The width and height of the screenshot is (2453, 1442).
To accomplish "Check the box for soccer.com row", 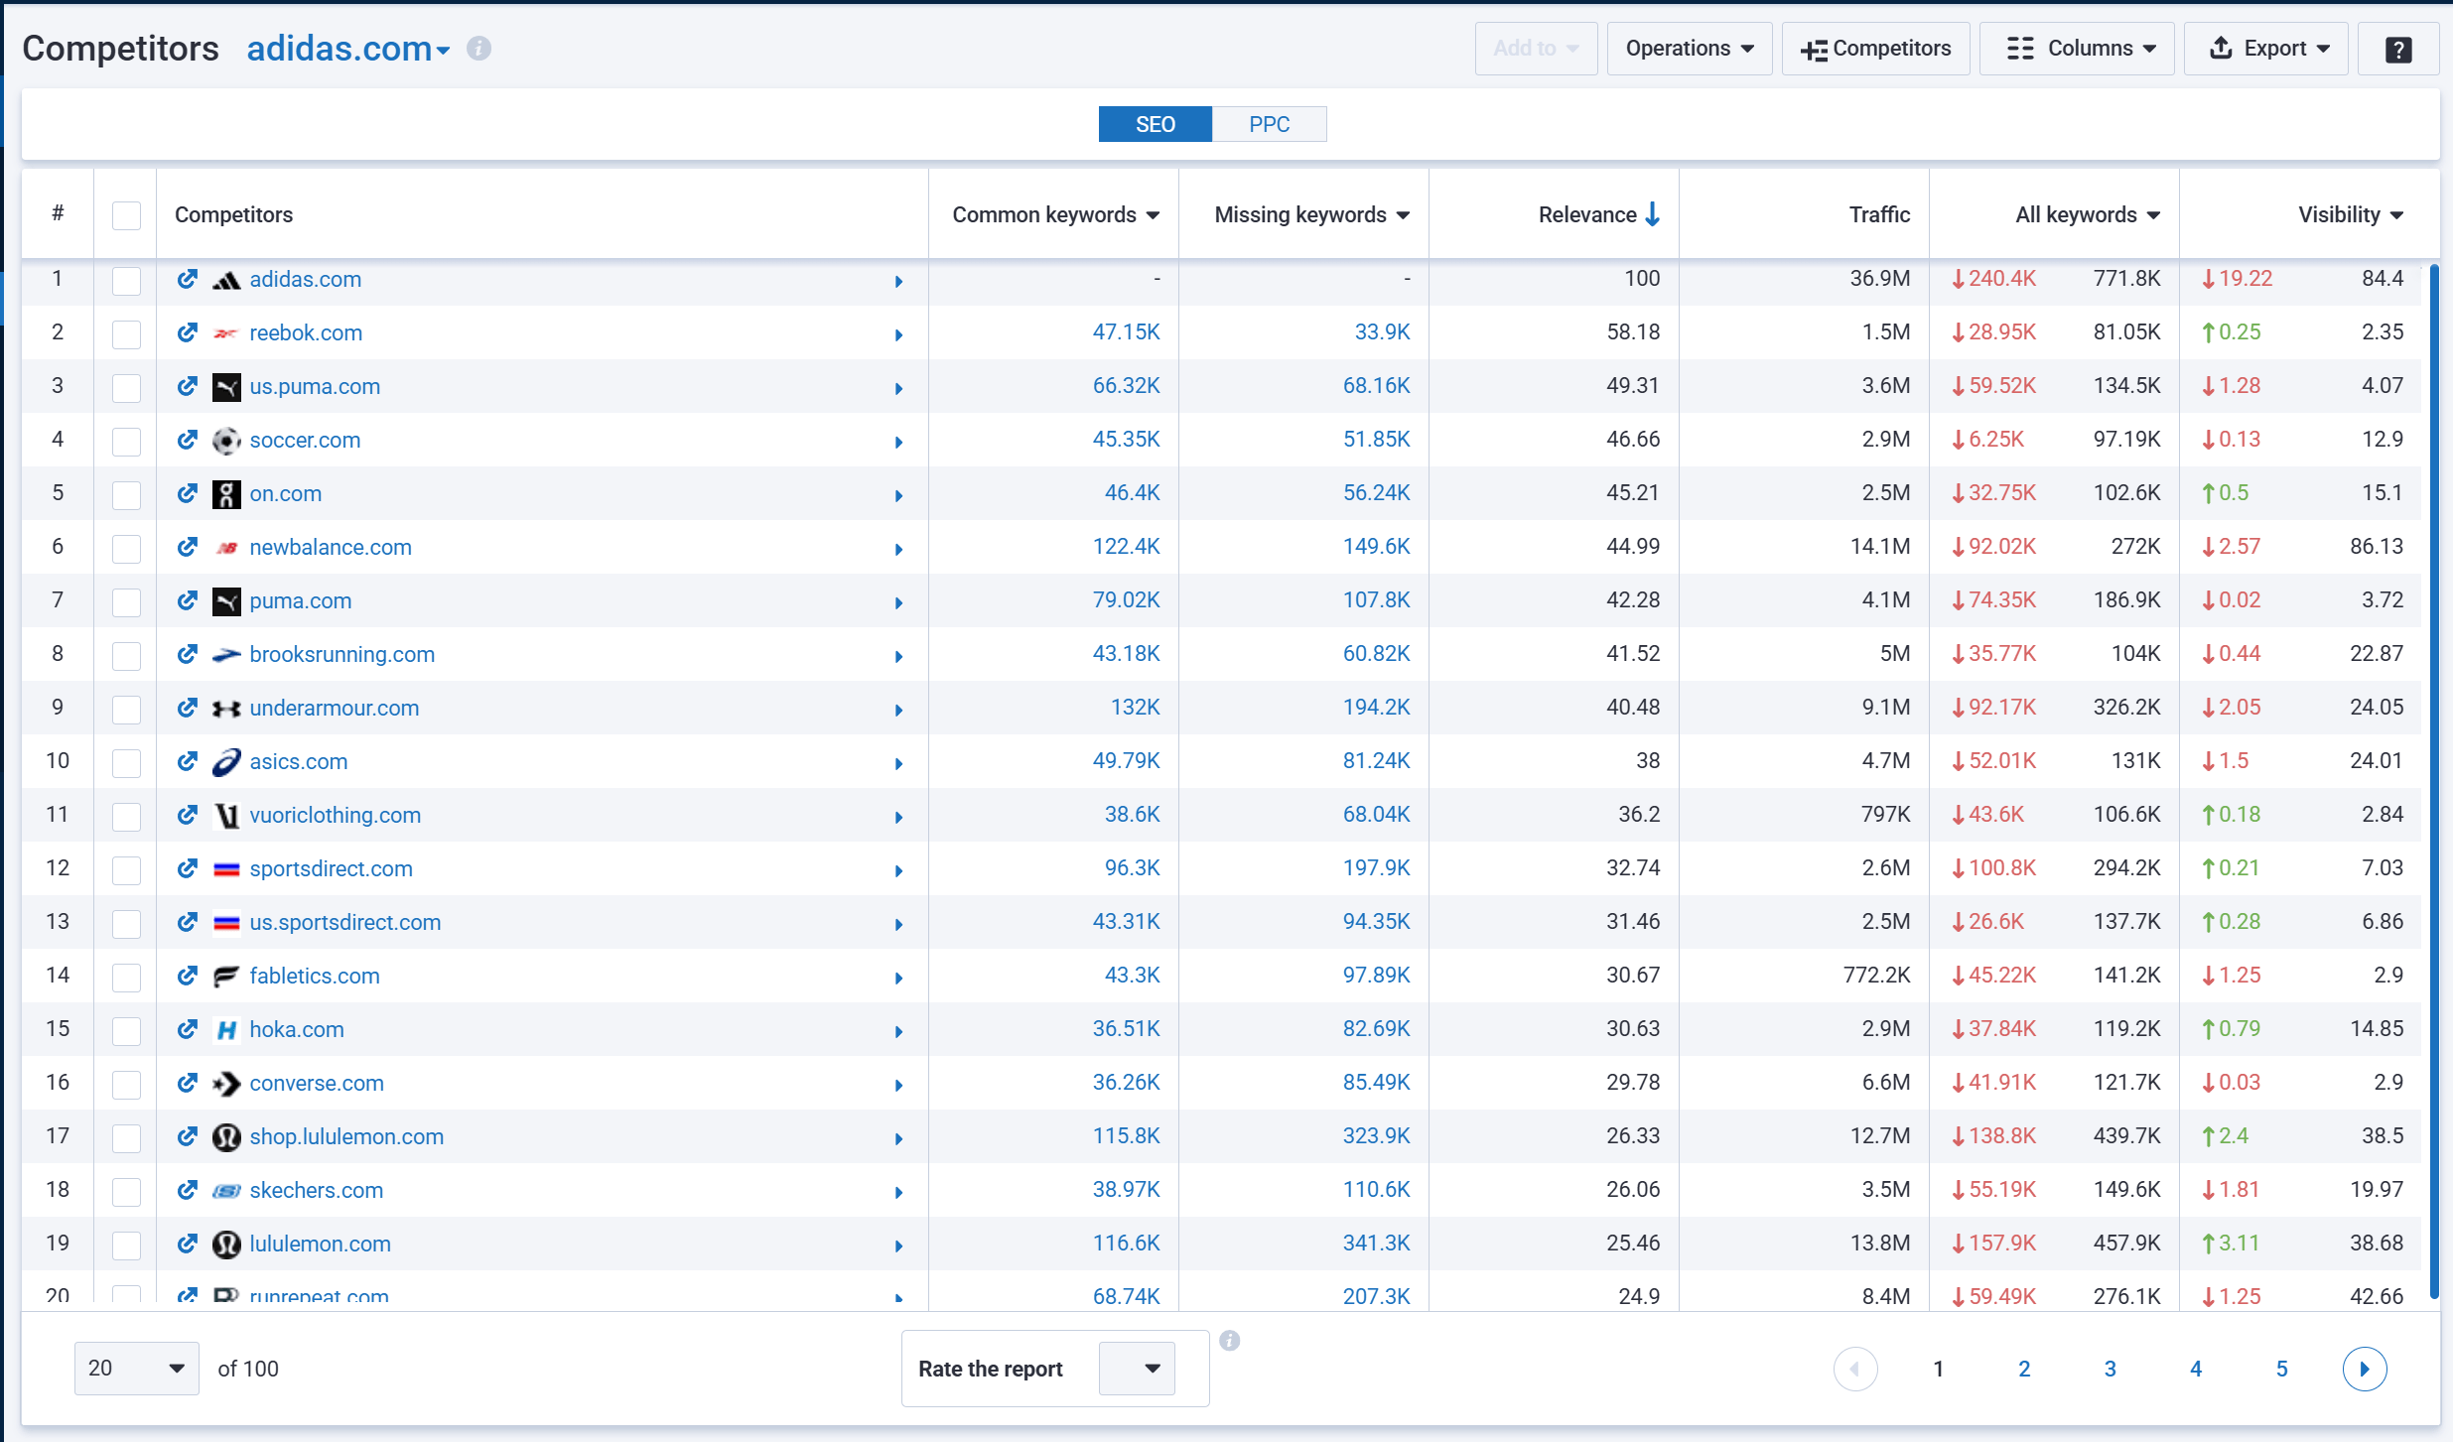I will (x=126, y=441).
